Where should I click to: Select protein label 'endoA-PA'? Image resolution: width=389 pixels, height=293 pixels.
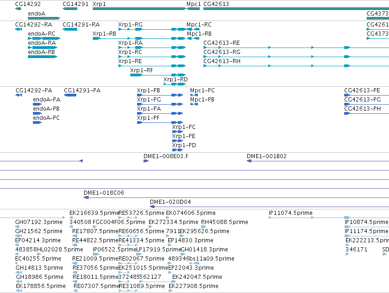tap(47, 100)
